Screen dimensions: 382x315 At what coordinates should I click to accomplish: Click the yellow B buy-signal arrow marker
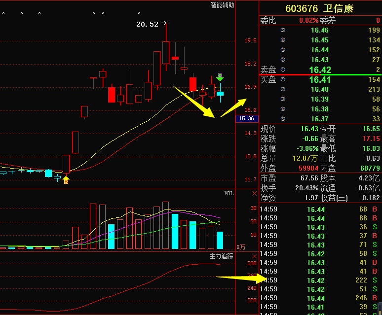click(x=66, y=180)
